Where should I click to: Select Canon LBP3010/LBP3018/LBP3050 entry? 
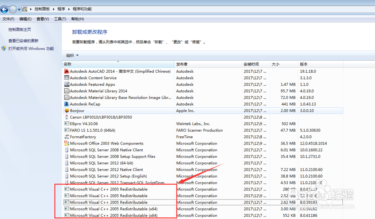click(x=101, y=117)
